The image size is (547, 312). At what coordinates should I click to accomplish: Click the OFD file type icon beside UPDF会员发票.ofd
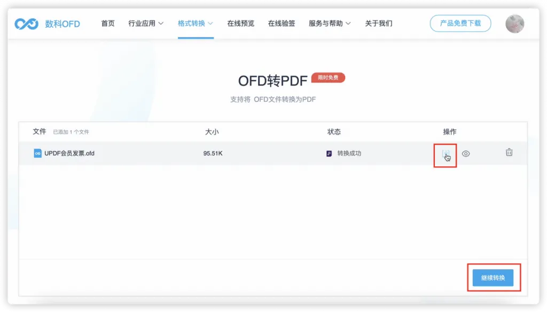point(37,153)
